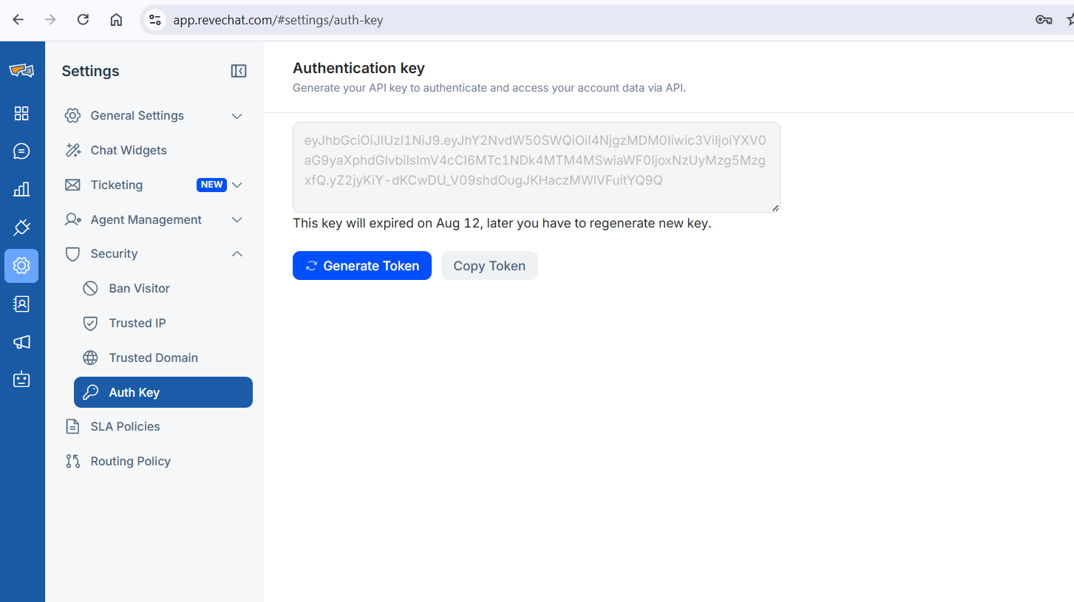Click the Trusted Domain globe icon
The width and height of the screenshot is (1074, 602).
pos(90,358)
